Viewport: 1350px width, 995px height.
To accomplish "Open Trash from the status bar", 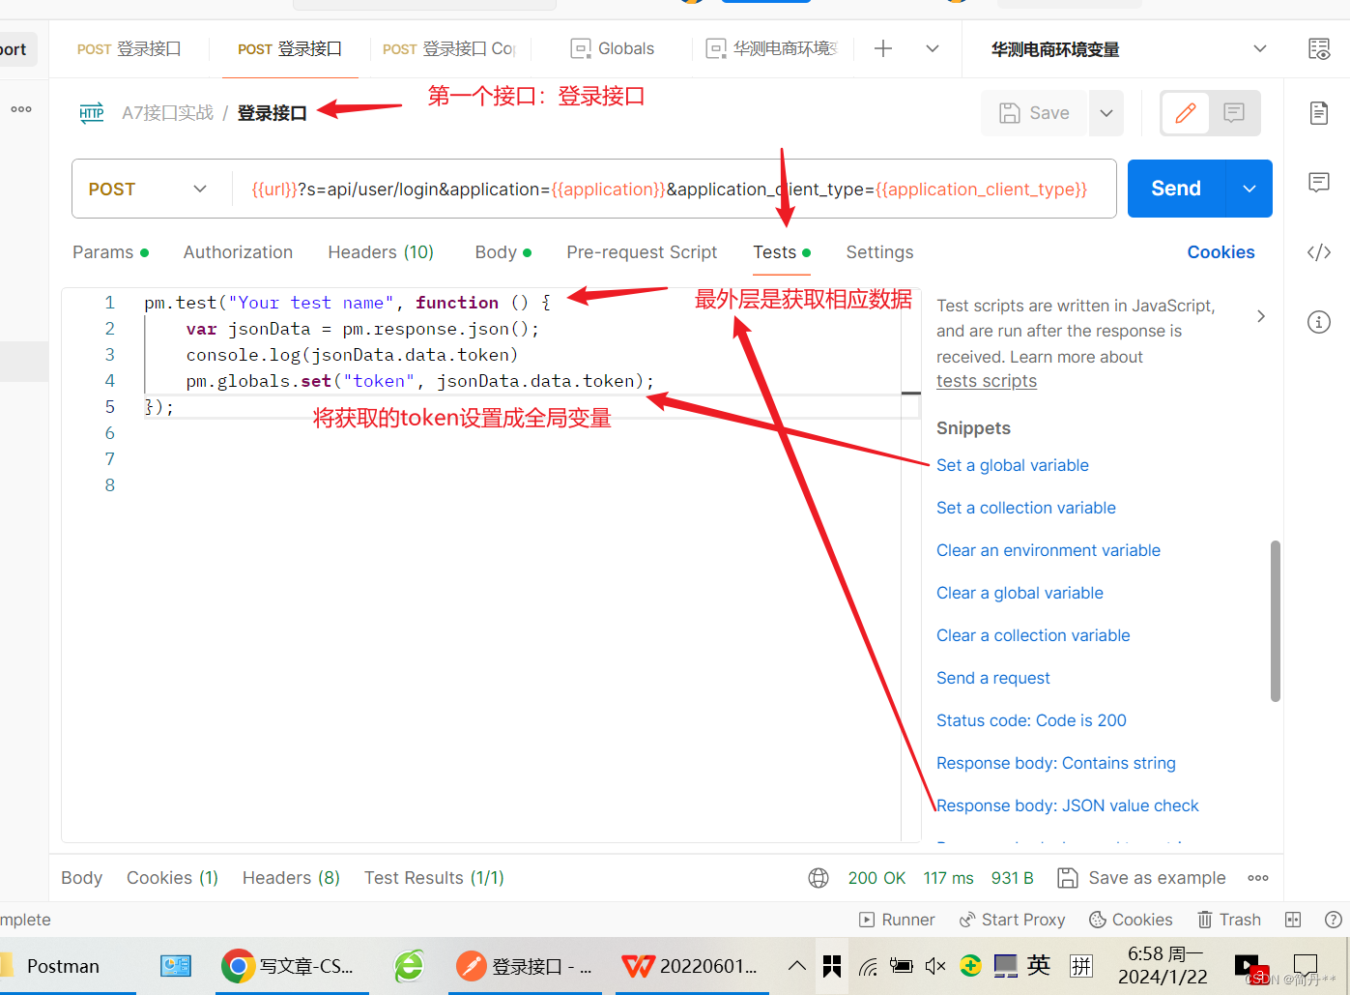I will (x=1229, y=920).
